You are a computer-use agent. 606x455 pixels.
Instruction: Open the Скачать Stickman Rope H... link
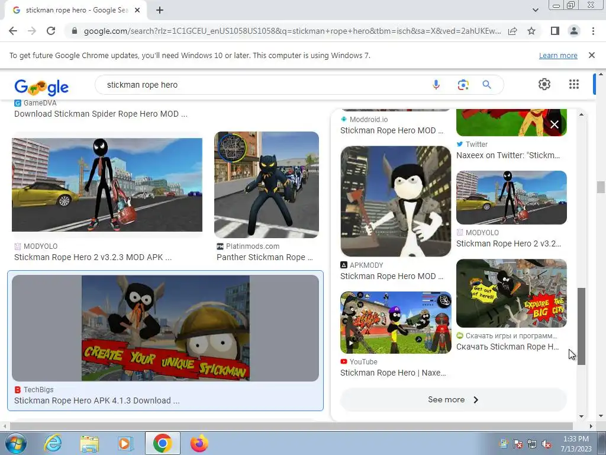tap(507, 347)
